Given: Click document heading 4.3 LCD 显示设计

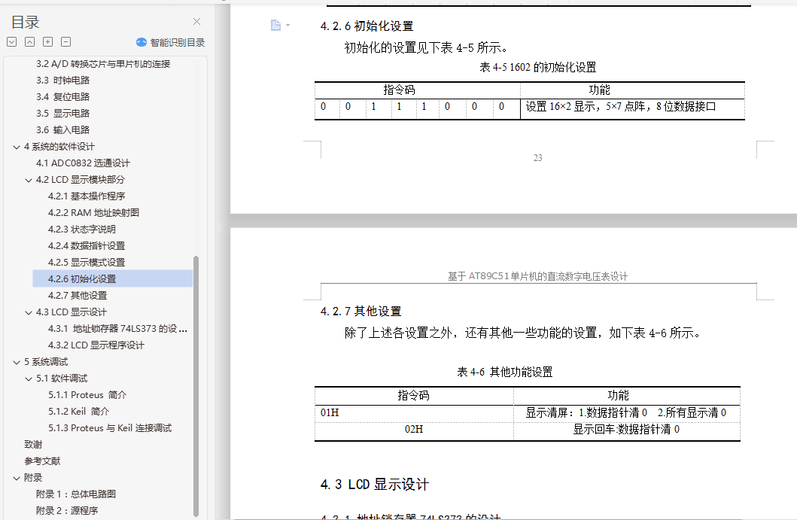Looking at the screenshot, I should (x=375, y=485).
